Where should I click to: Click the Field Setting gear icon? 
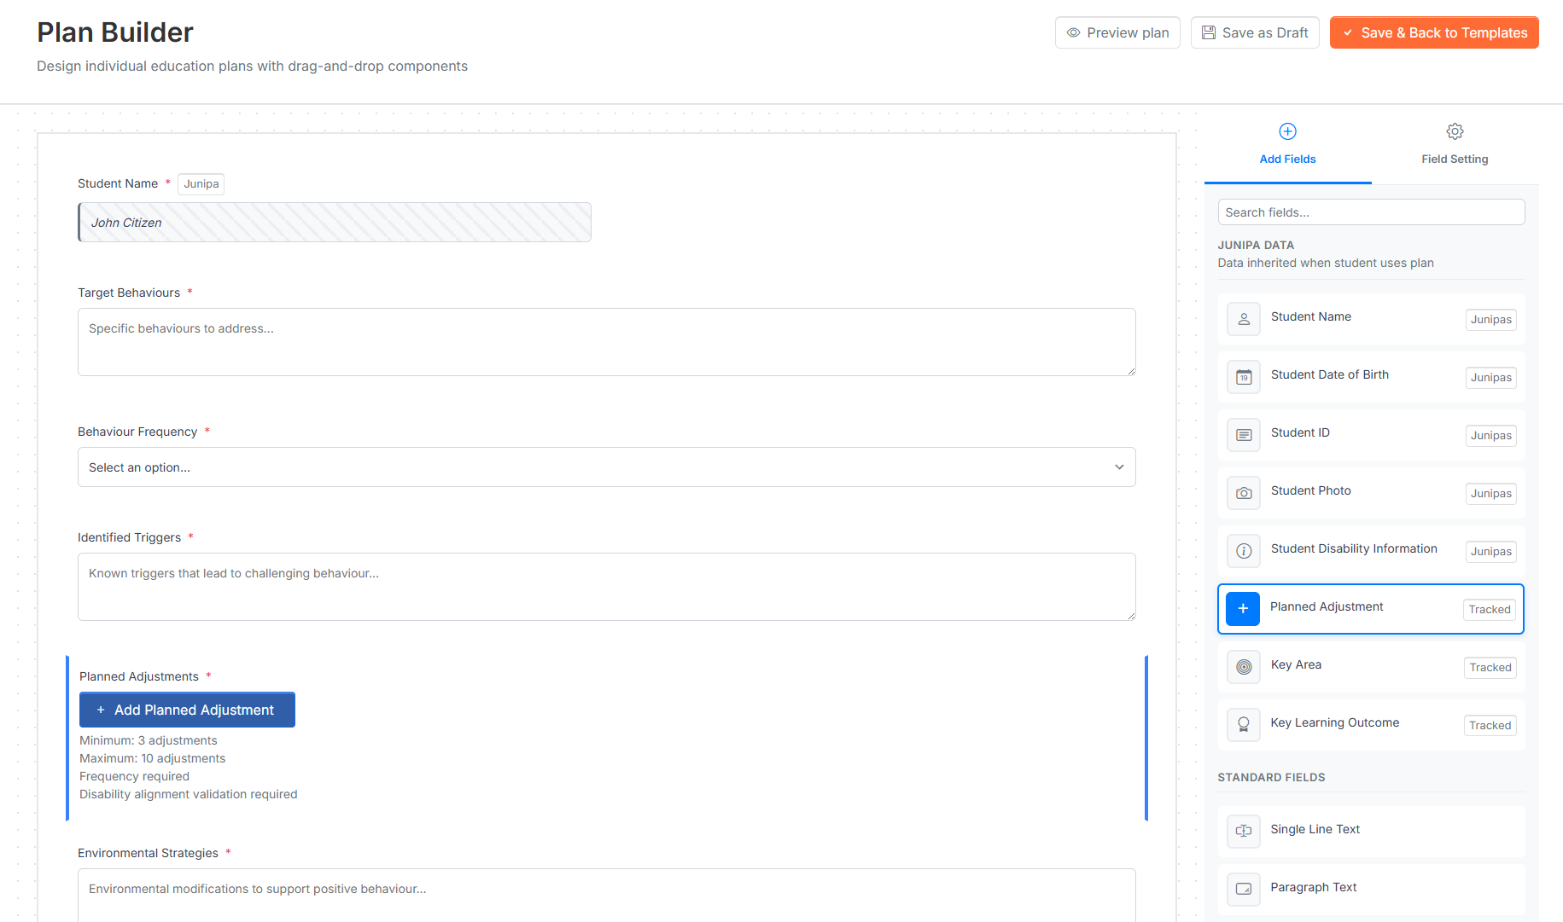pos(1454,131)
